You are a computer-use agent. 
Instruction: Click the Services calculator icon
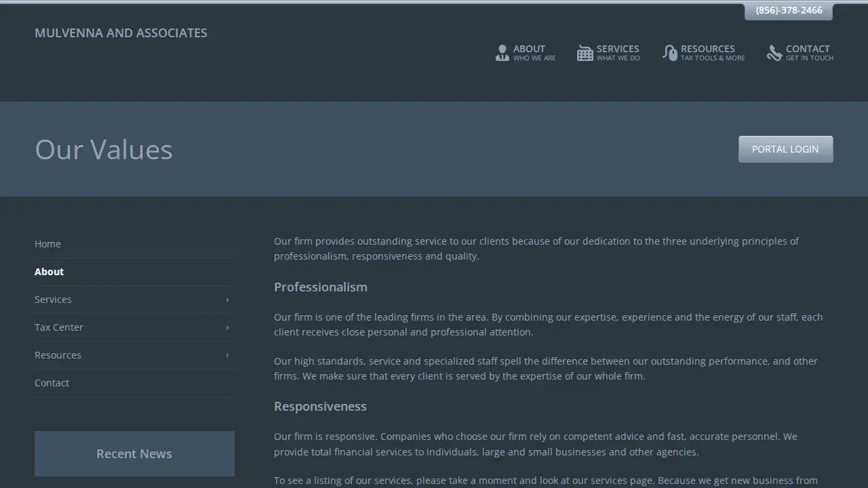585,53
